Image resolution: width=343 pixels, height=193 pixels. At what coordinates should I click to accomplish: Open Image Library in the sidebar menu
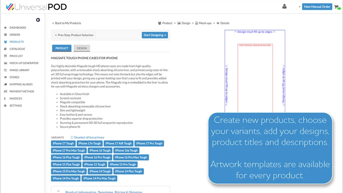click(x=19, y=70)
